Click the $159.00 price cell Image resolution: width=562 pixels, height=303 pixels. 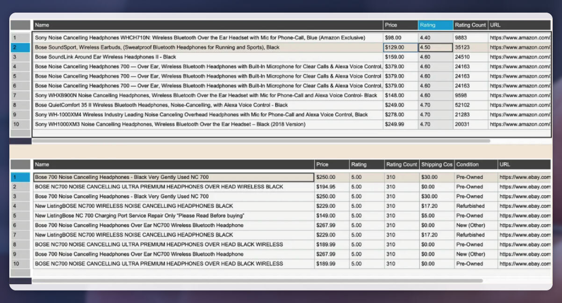click(400, 57)
